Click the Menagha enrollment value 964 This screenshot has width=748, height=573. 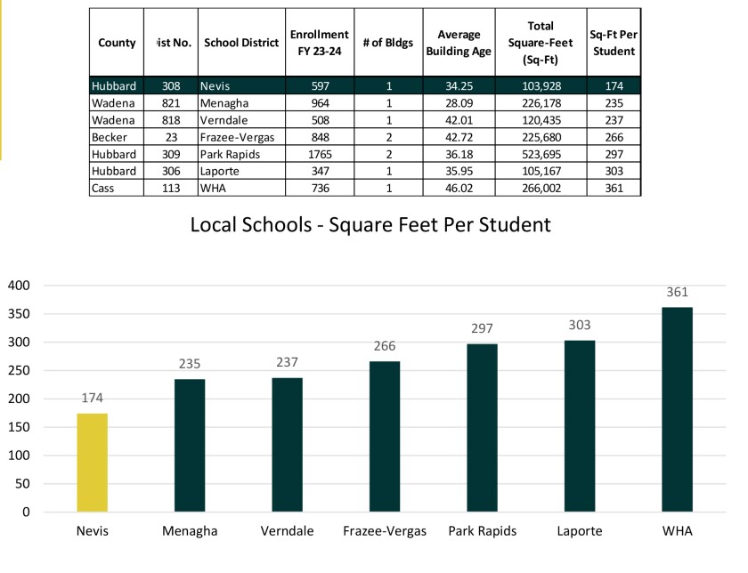pyautogui.click(x=319, y=103)
